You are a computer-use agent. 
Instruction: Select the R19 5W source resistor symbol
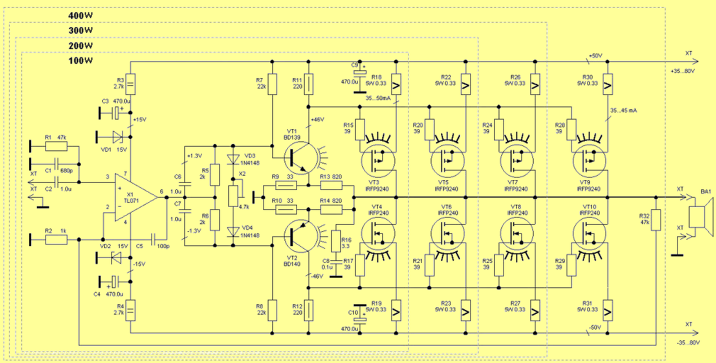[396, 311]
